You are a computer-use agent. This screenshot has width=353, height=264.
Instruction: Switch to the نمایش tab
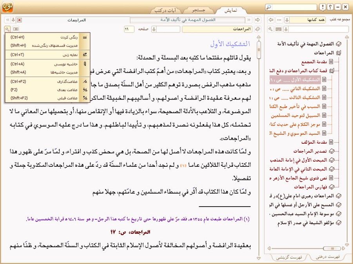(x=230, y=10)
